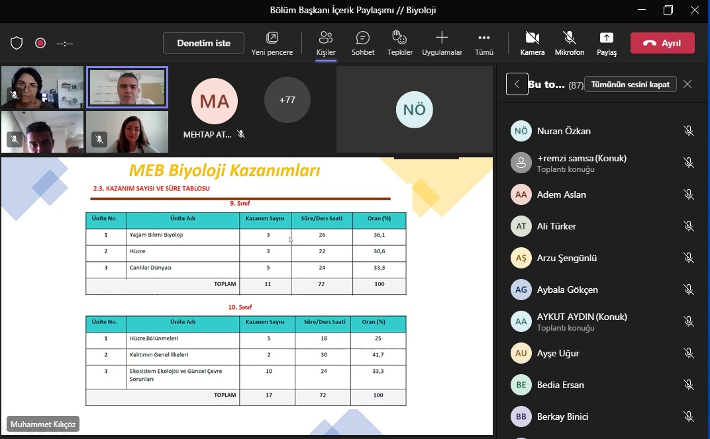Click the MEB Biyoloji Kazanımları slide title
This screenshot has height=439, width=710.
point(225,171)
